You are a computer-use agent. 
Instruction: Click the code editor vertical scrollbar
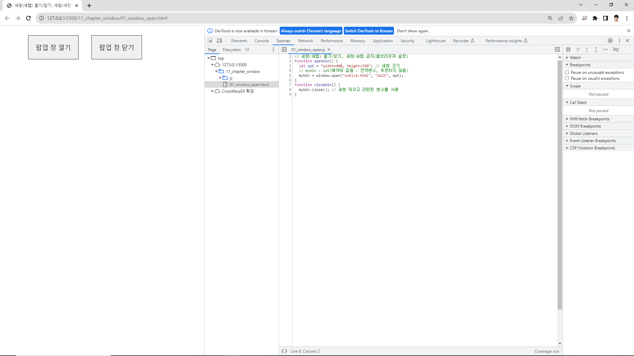(x=560, y=185)
